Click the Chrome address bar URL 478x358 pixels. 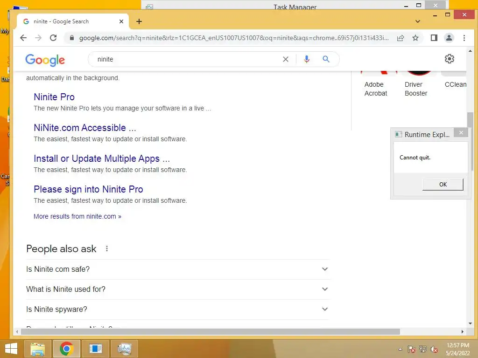[234, 38]
